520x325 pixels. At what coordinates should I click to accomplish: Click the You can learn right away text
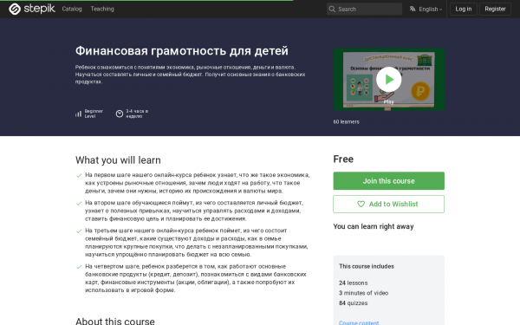374,226
